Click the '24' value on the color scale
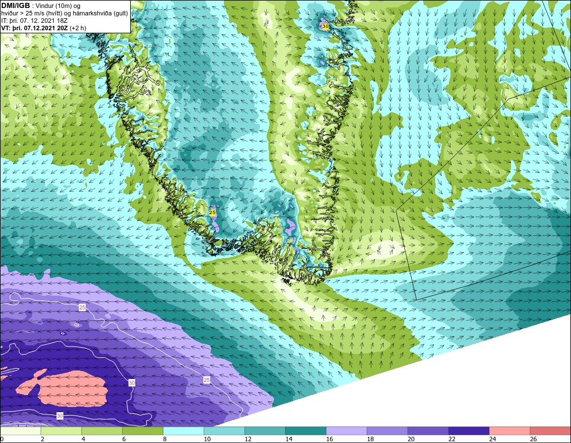 493,439
